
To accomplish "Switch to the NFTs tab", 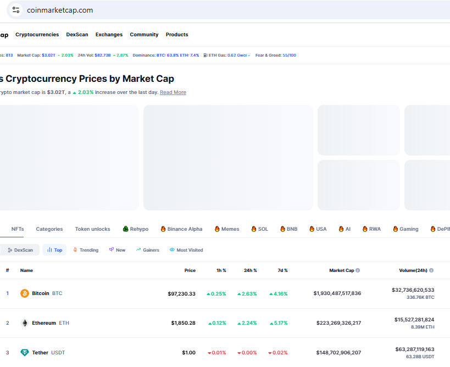I will pyautogui.click(x=18, y=229).
